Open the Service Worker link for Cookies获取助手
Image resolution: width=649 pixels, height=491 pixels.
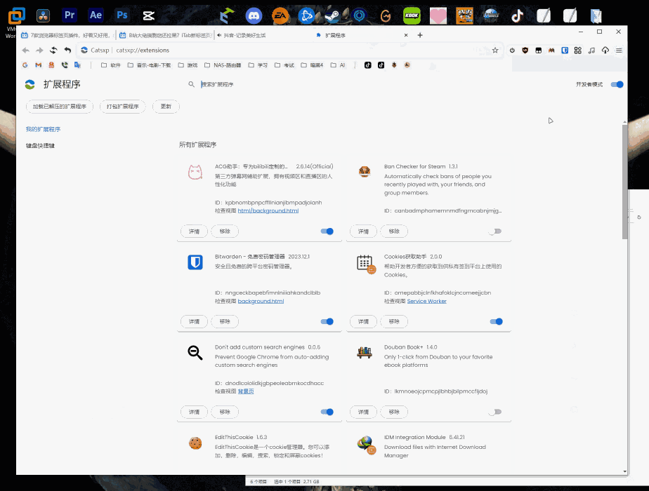coord(427,302)
